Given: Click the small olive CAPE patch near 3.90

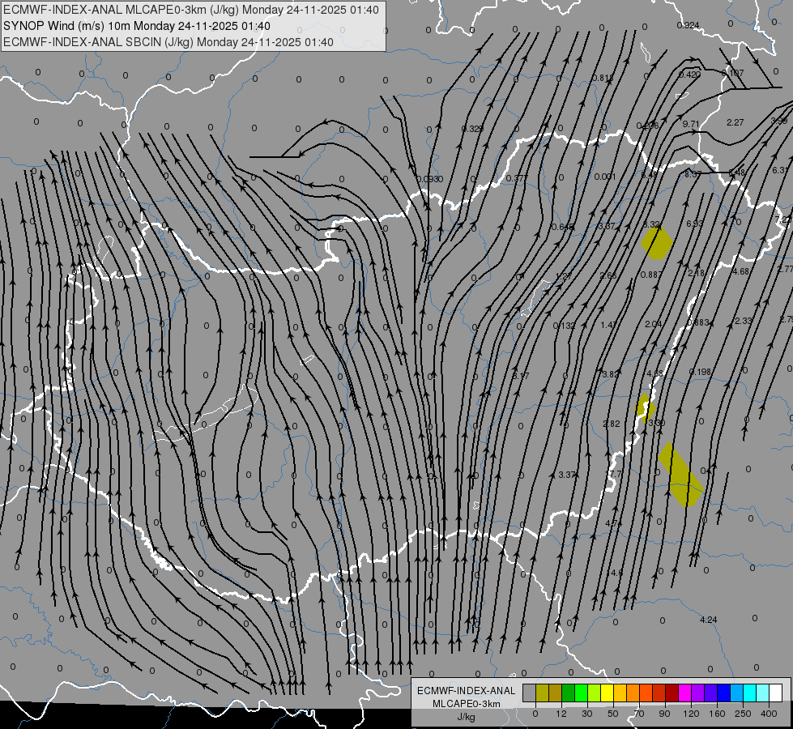Looking at the screenshot, I should 646,407.
